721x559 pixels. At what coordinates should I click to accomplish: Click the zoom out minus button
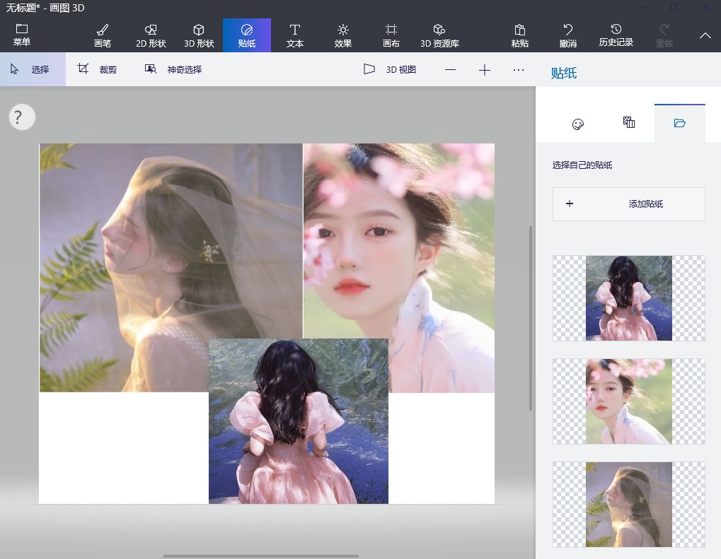(x=451, y=69)
